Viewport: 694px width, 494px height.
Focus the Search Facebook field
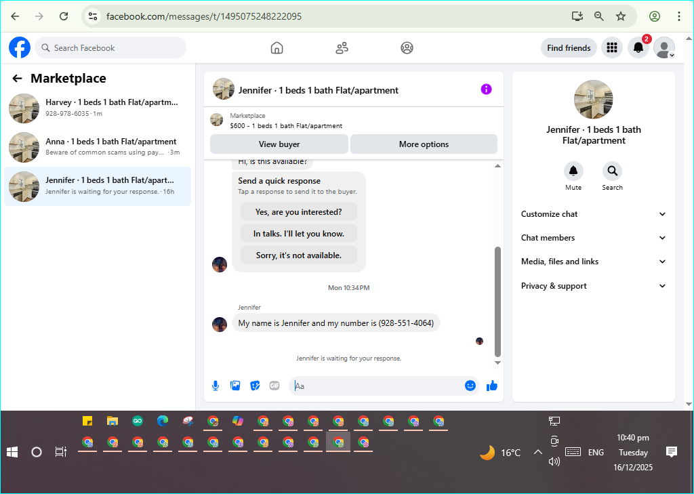click(x=110, y=48)
